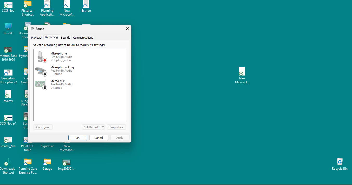Click the Configure button
352x185 pixels.
pos(43,127)
